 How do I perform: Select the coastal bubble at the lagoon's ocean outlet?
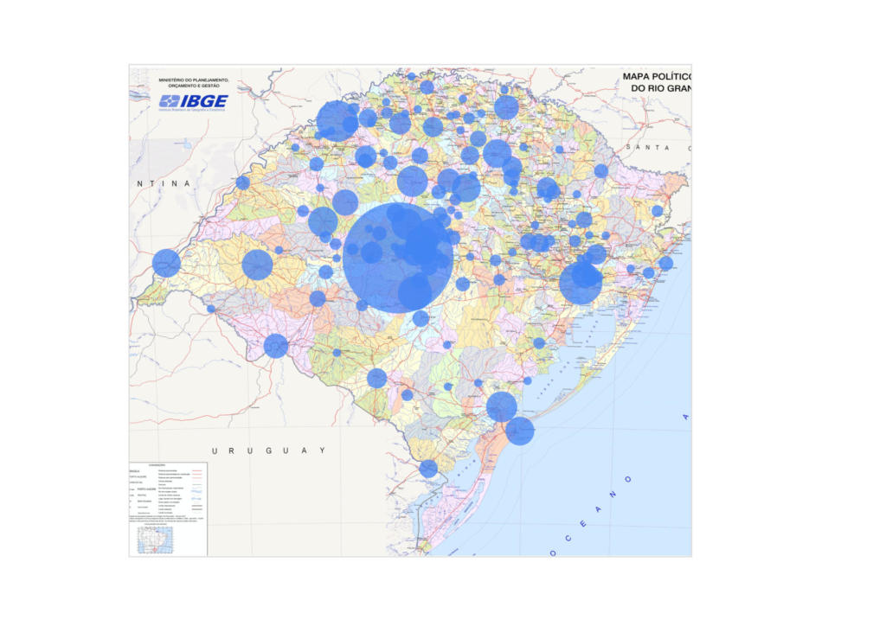[x=520, y=431]
